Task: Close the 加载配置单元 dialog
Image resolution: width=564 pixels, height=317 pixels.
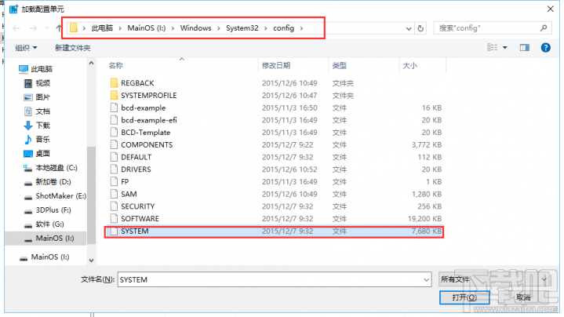Action: click(551, 9)
